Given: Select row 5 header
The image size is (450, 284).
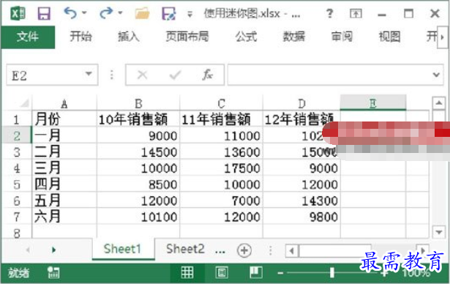Looking at the screenshot, I should [17, 184].
